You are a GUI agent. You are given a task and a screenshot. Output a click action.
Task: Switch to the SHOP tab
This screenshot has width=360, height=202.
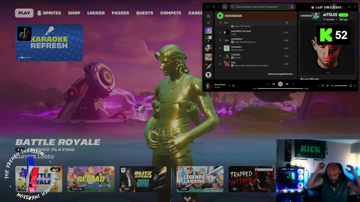74,13
